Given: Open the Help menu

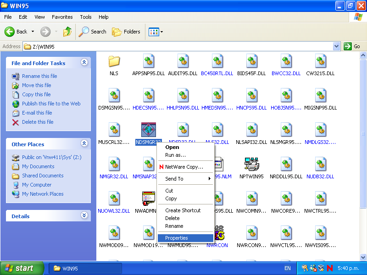Looking at the screenshot, I should click(104, 17).
